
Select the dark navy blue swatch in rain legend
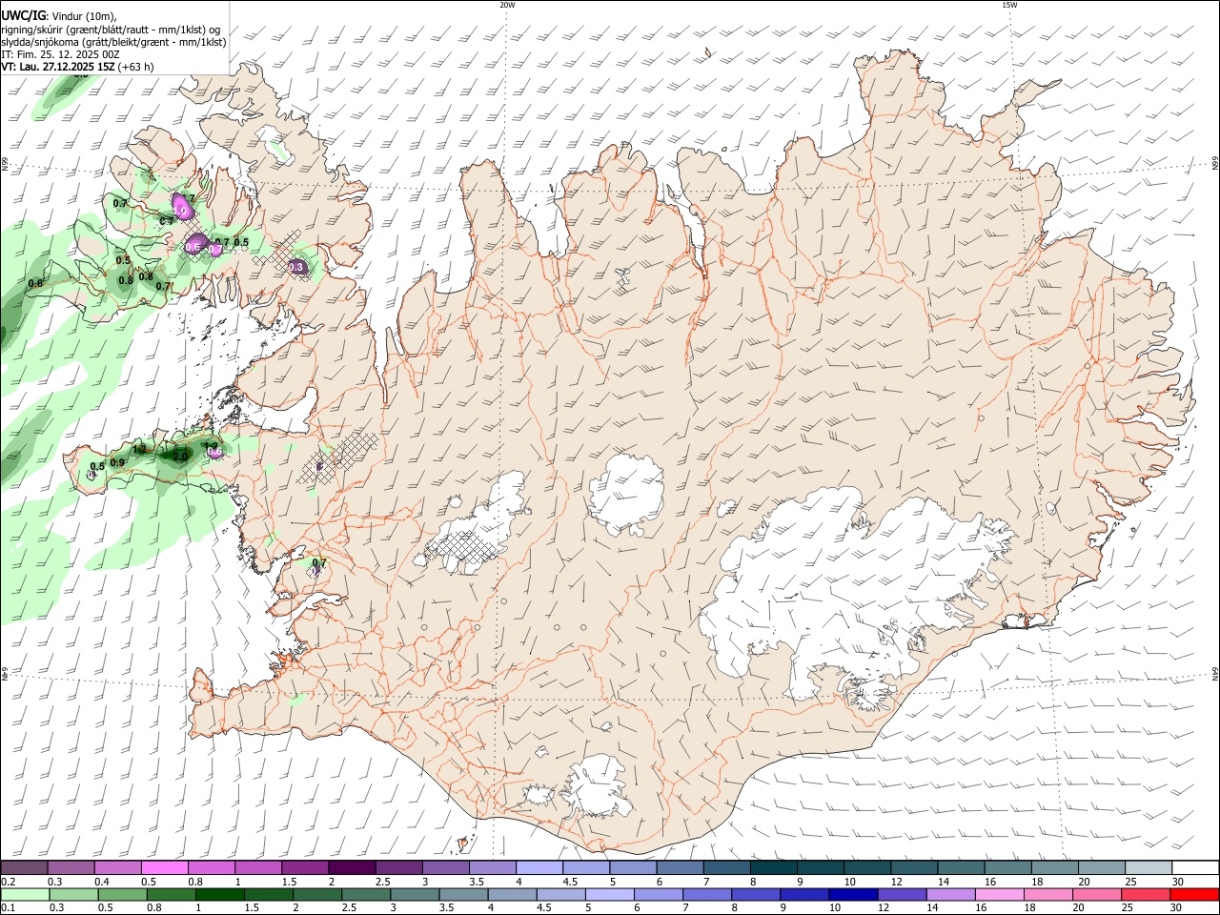pos(853,894)
